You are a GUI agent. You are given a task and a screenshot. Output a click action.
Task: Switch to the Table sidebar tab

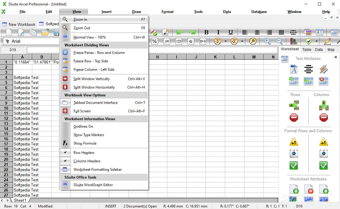307,50
